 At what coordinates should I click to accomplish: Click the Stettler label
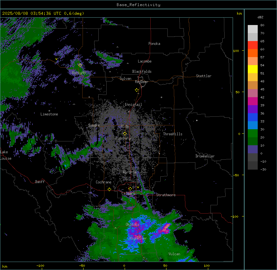204,76
